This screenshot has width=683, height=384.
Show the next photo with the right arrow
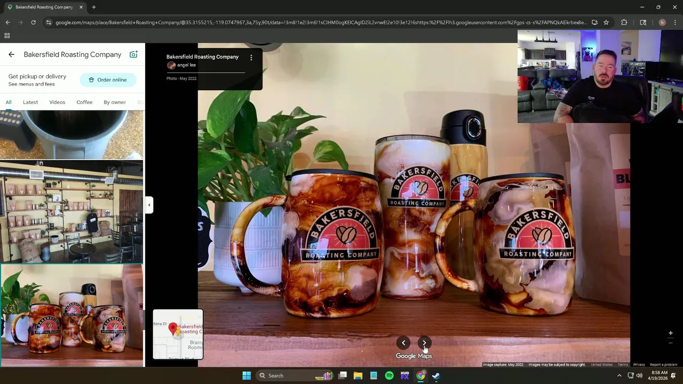(x=424, y=343)
